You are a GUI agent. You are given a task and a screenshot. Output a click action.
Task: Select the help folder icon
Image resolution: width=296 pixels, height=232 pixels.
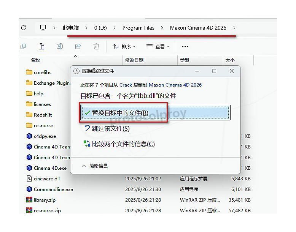click(29, 93)
